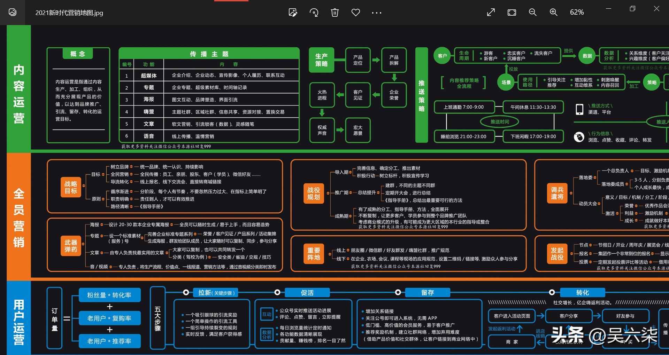Click the 老用户*推荐率 blue box
The image size is (669, 355).
[x=110, y=341]
